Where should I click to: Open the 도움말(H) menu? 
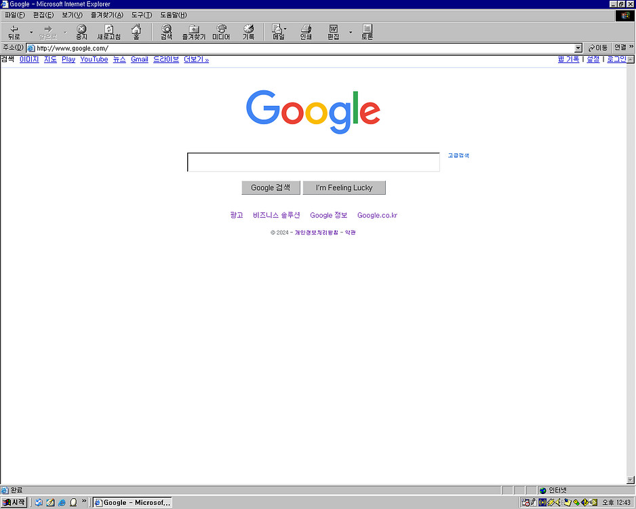(x=173, y=15)
